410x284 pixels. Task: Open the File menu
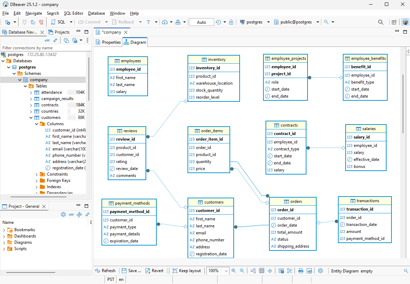tap(6, 13)
